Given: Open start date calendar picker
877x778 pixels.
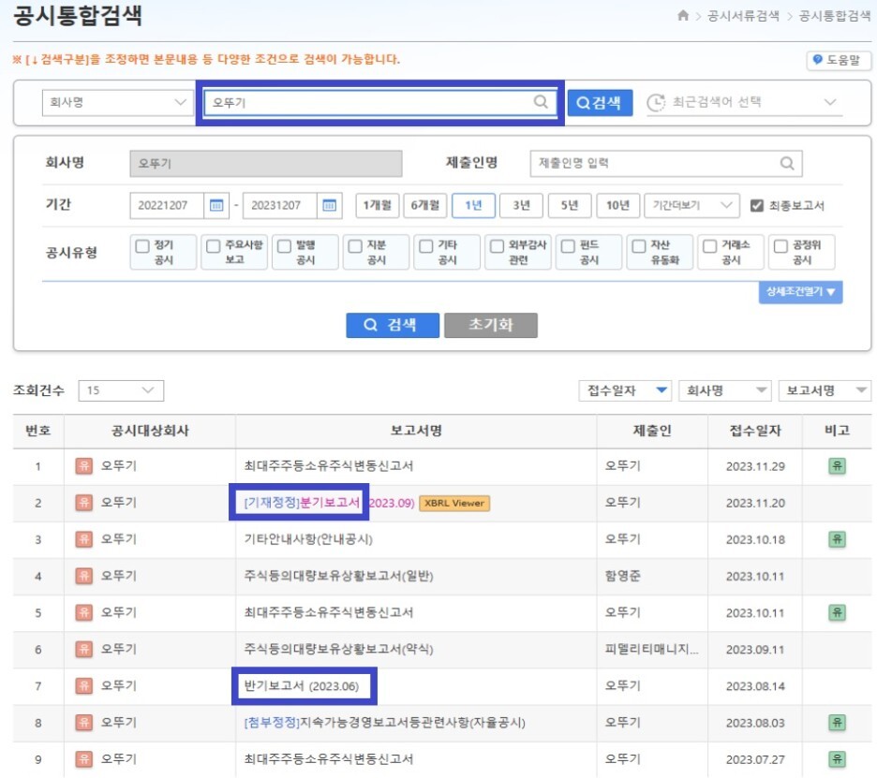Looking at the screenshot, I should (216, 206).
